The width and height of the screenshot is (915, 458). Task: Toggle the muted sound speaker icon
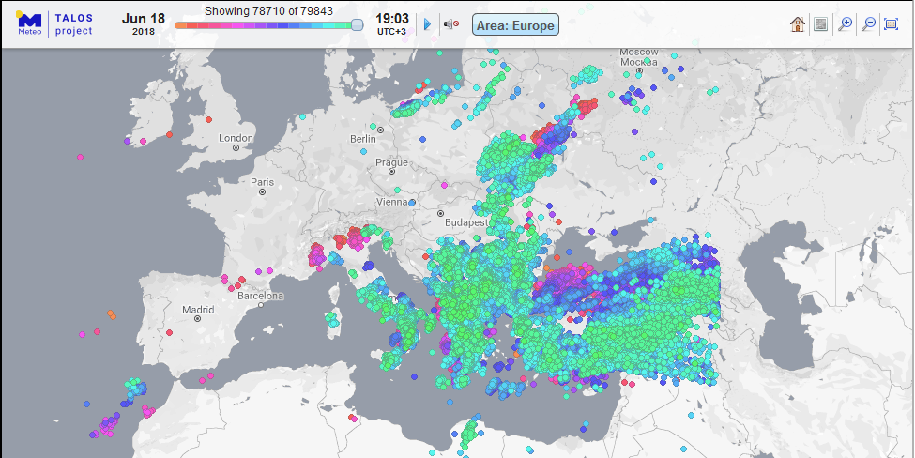[x=450, y=23]
